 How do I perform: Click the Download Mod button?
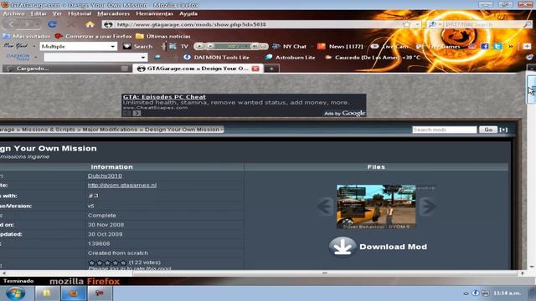point(378,247)
